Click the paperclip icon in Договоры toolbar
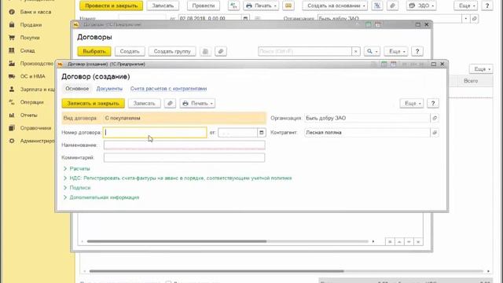The image size is (503, 283). [221, 51]
